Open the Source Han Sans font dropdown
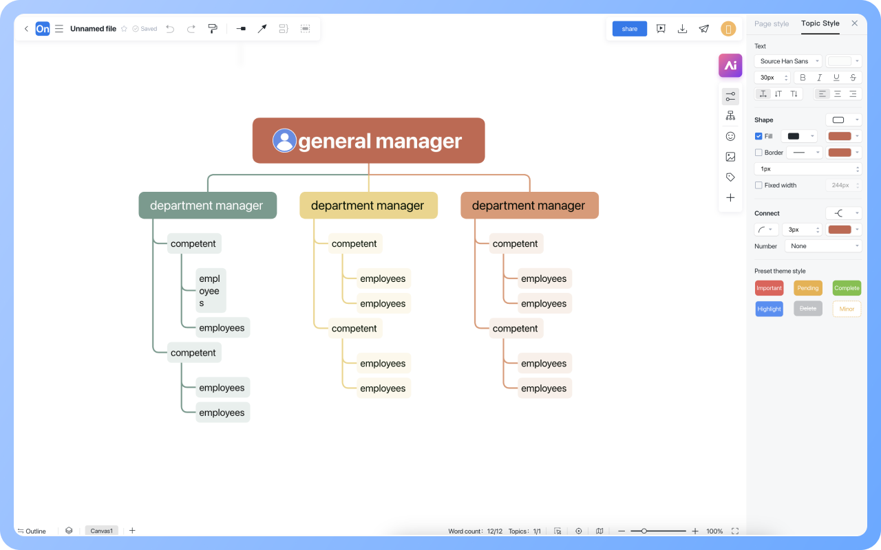This screenshot has height=550, width=881. [x=788, y=61]
